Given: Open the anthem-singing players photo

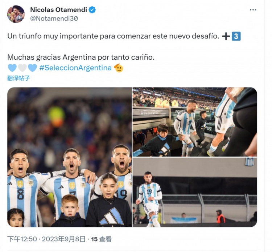Looking at the screenshot, I should pyautogui.click(x=69, y=157).
